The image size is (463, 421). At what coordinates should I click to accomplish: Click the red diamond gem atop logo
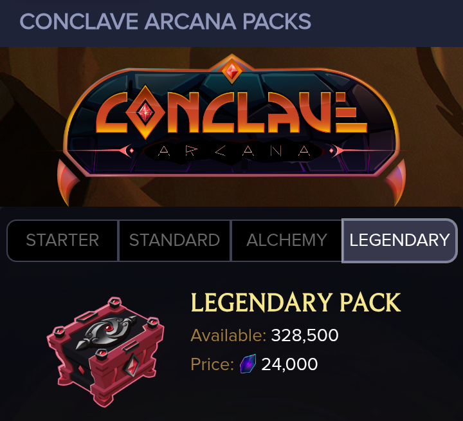(232, 71)
